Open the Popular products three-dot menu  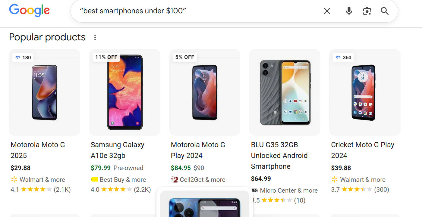tap(95, 37)
